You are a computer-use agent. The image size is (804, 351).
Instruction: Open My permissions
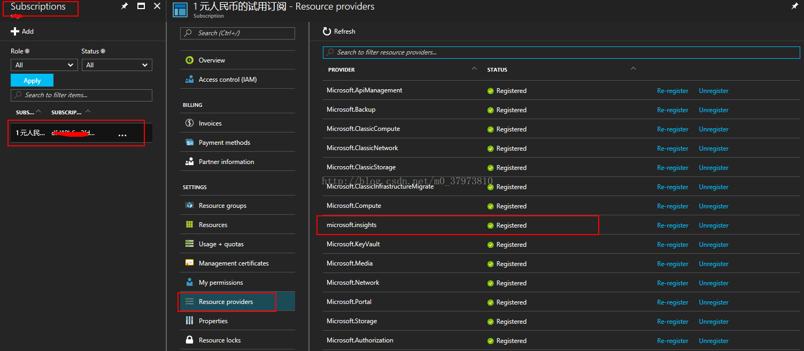coord(237,283)
